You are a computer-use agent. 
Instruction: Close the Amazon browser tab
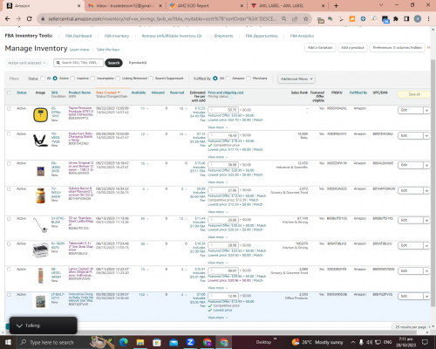(x=78, y=5)
